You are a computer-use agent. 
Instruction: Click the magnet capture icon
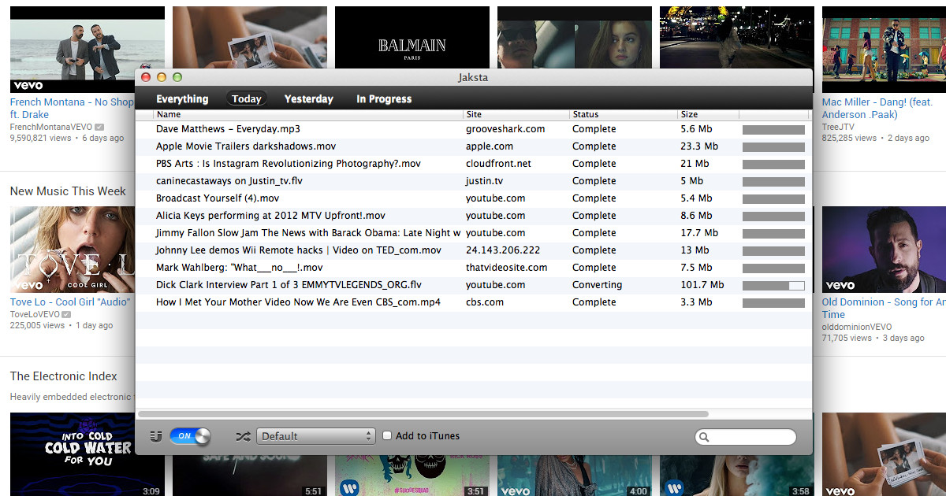point(155,436)
